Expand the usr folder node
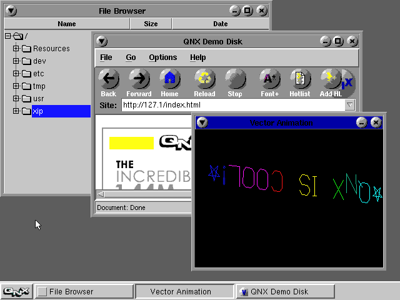Viewport: 400px width, 300px height. (16, 98)
